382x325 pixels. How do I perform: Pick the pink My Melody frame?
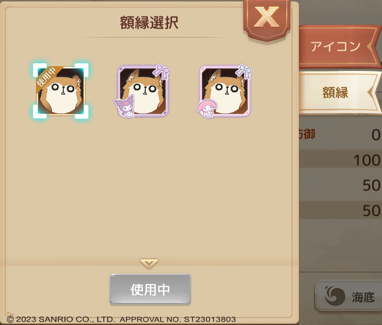point(225,91)
